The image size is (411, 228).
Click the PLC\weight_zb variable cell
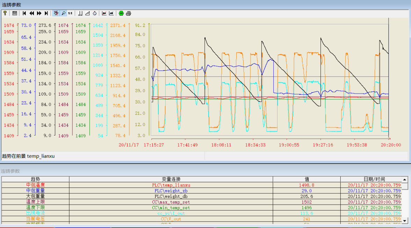(171, 191)
